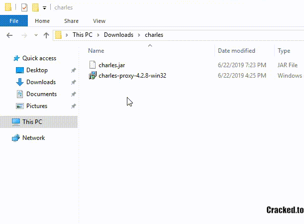Screen dimensions: 304x224
Task: Open the File menu
Action: pos(14,21)
